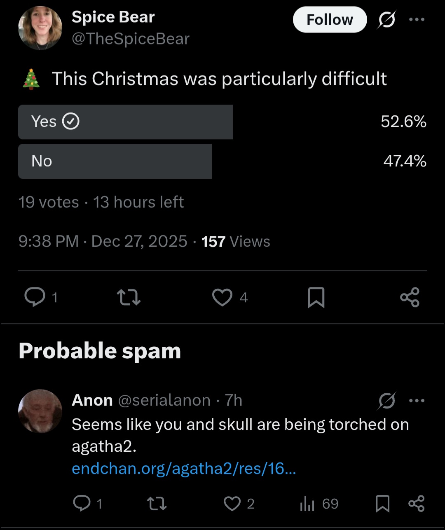Repost the Christmas poll tweet
The height and width of the screenshot is (530, 445).
click(x=129, y=297)
